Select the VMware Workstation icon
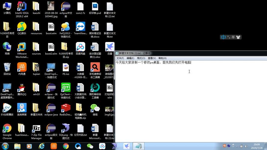267x150 pixels. click(x=22, y=50)
